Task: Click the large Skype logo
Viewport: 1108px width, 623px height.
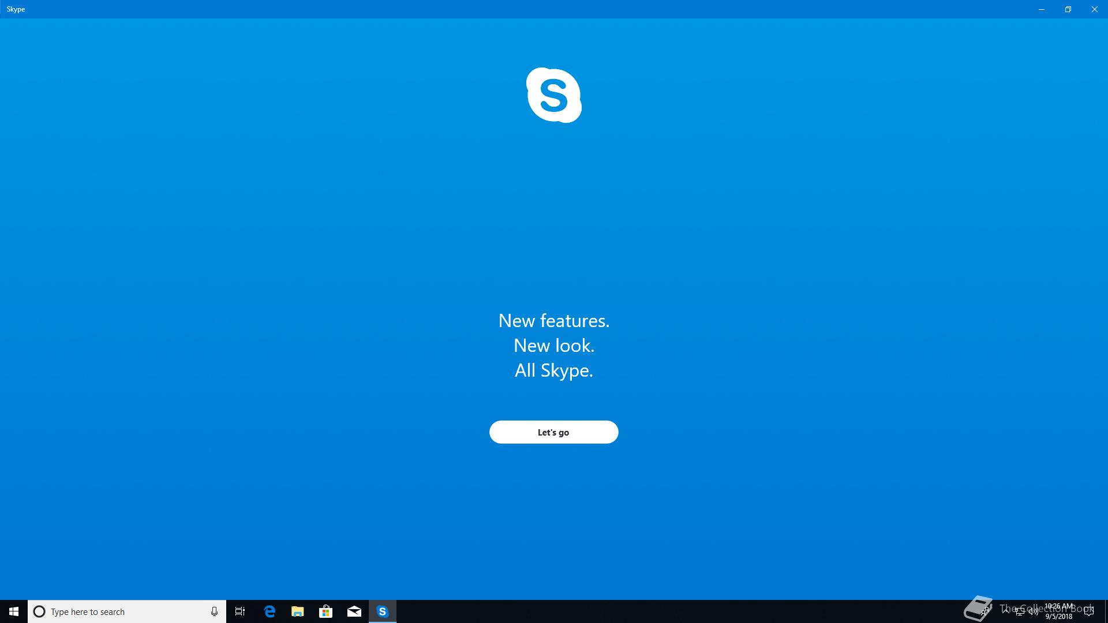Action: tap(553, 95)
